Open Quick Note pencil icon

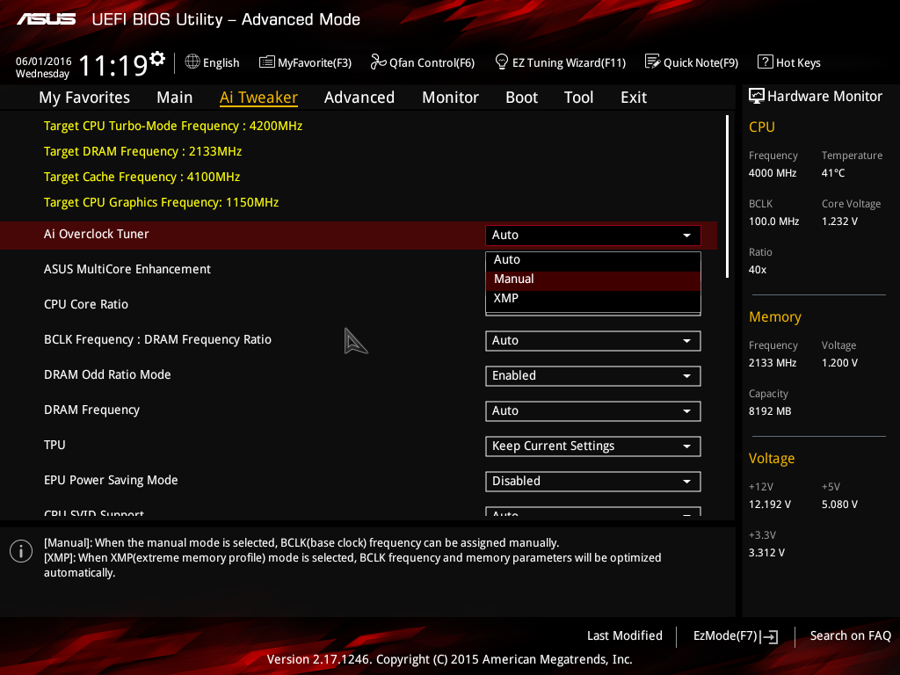(x=653, y=62)
